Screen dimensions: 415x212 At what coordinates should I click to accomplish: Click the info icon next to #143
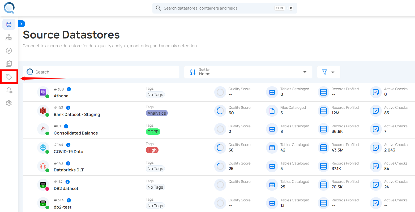pyautogui.click(x=68, y=163)
